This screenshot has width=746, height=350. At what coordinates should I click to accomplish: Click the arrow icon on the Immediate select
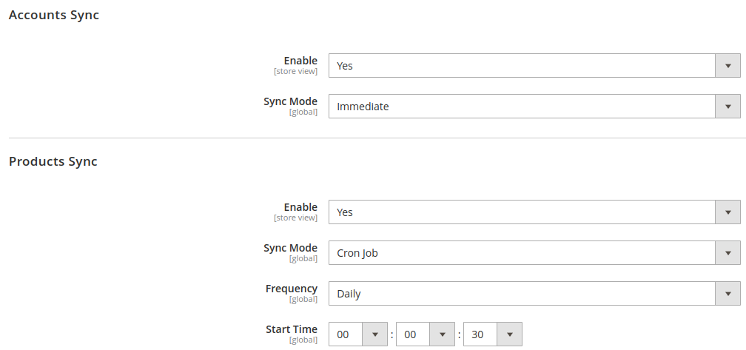point(728,107)
